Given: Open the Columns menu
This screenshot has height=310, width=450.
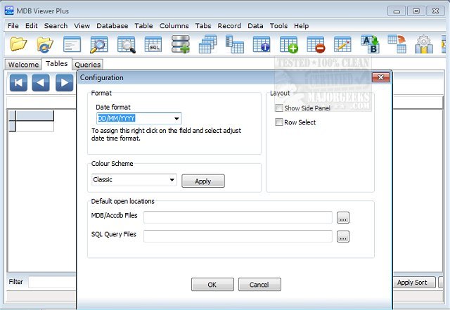Looking at the screenshot, I should [174, 26].
